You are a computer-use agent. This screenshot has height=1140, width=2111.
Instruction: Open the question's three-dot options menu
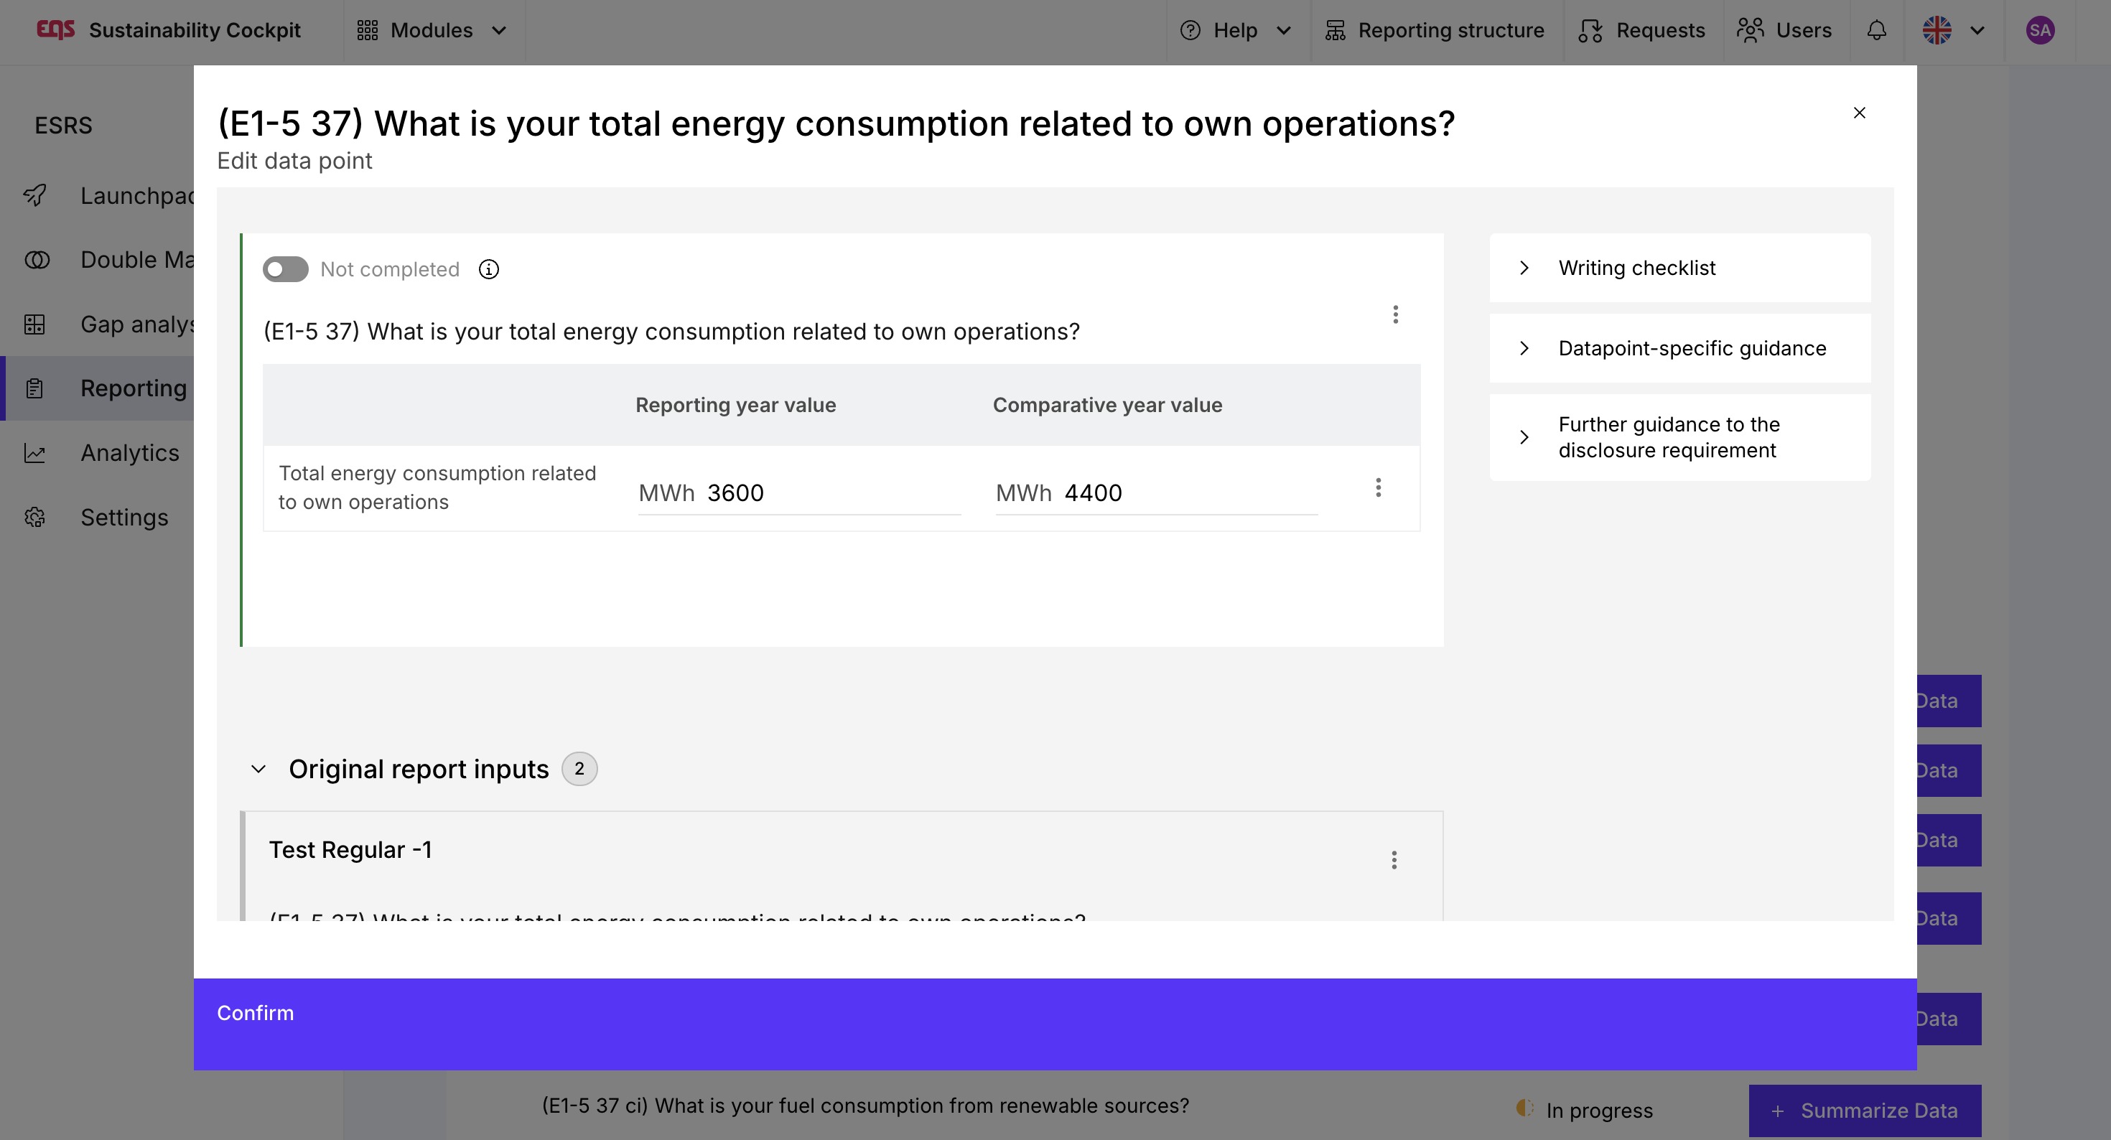click(x=1394, y=314)
